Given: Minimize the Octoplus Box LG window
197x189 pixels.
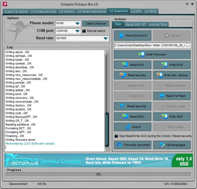Looking at the screenshot, I should click(x=187, y=4).
